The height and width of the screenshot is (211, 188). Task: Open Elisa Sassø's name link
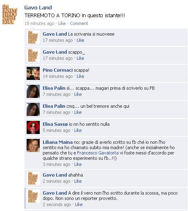click(x=55, y=124)
